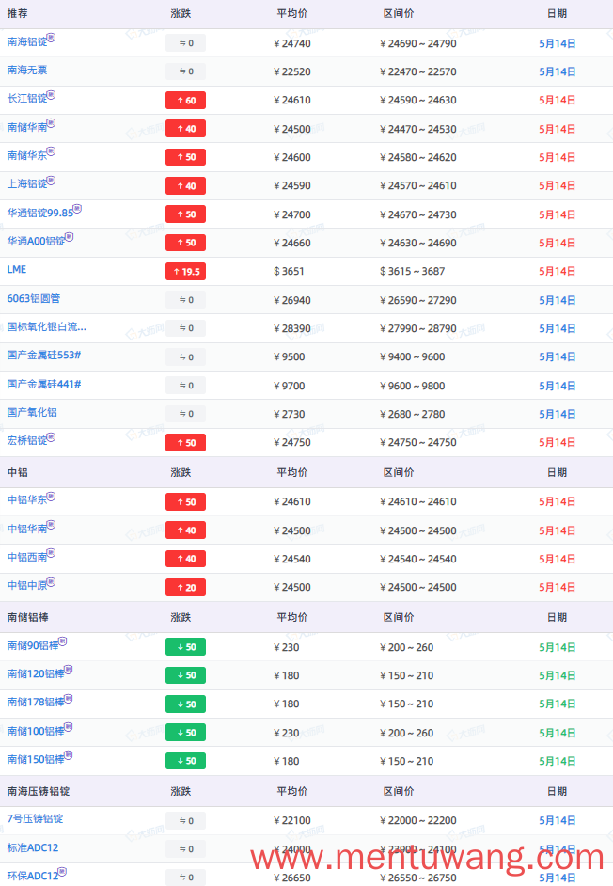Click the circled badge icon beside 华通A00铝锭
613x886 pixels.
pyautogui.click(x=70, y=237)
